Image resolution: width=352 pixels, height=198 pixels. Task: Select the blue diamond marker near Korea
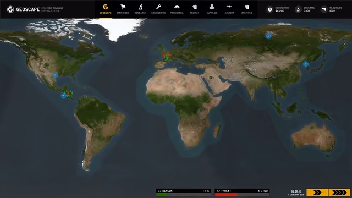[x=306, y=64]
